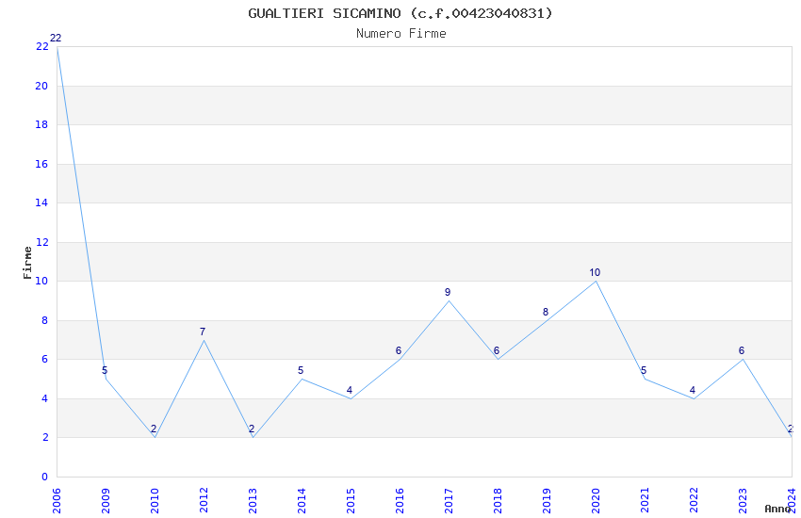Click data value 5 at the 2009 point

click(105, 370)
